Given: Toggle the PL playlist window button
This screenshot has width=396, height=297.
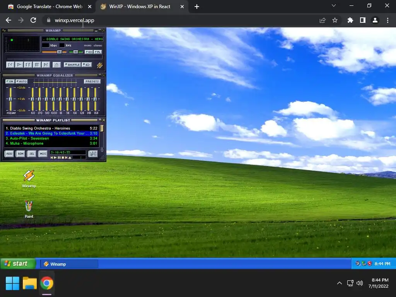Looking at the screenshot, I should click(x=98, y=52).
